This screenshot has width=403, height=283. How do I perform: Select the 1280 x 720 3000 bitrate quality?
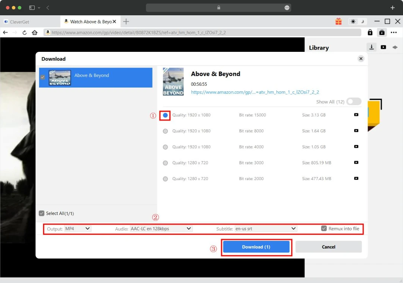[x=165, y=163]
